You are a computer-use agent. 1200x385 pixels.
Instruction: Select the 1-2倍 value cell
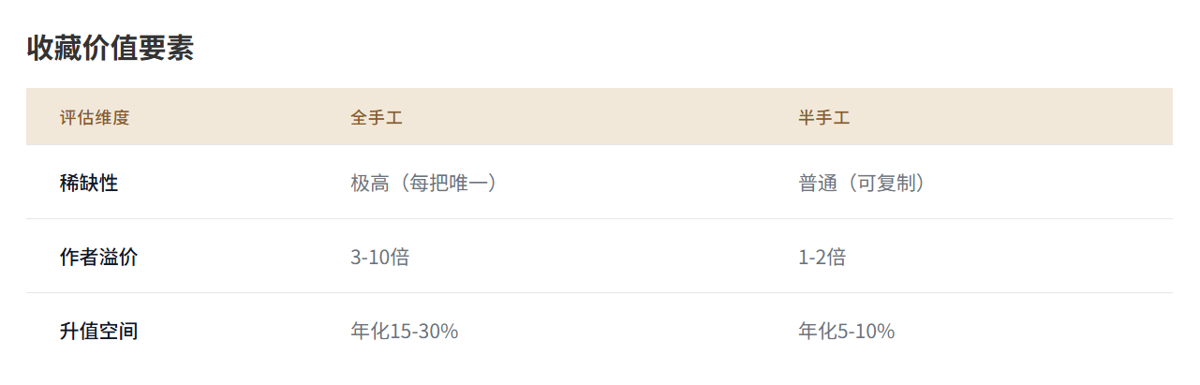coord(822,257)
